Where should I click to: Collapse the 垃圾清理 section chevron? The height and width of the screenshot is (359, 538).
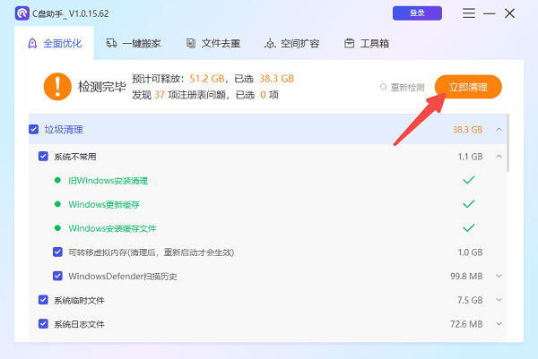tap(499, 130)
